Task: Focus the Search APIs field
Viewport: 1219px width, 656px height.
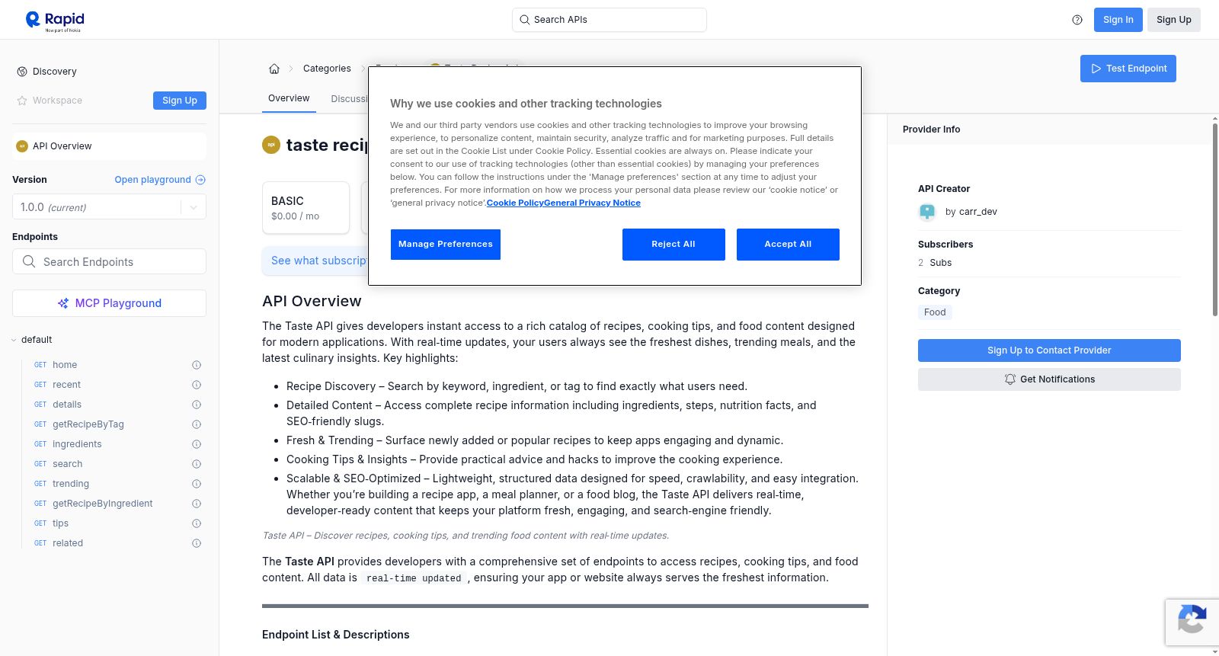Action: [x=609, y=20]
